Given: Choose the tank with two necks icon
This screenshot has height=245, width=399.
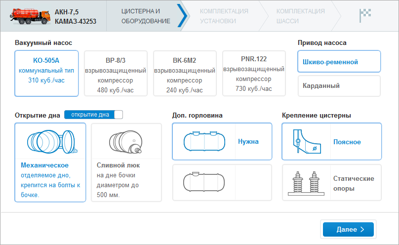Looking at the screenshot, I should (x=203, y=141).
